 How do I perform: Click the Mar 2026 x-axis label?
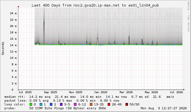[126, 92]
